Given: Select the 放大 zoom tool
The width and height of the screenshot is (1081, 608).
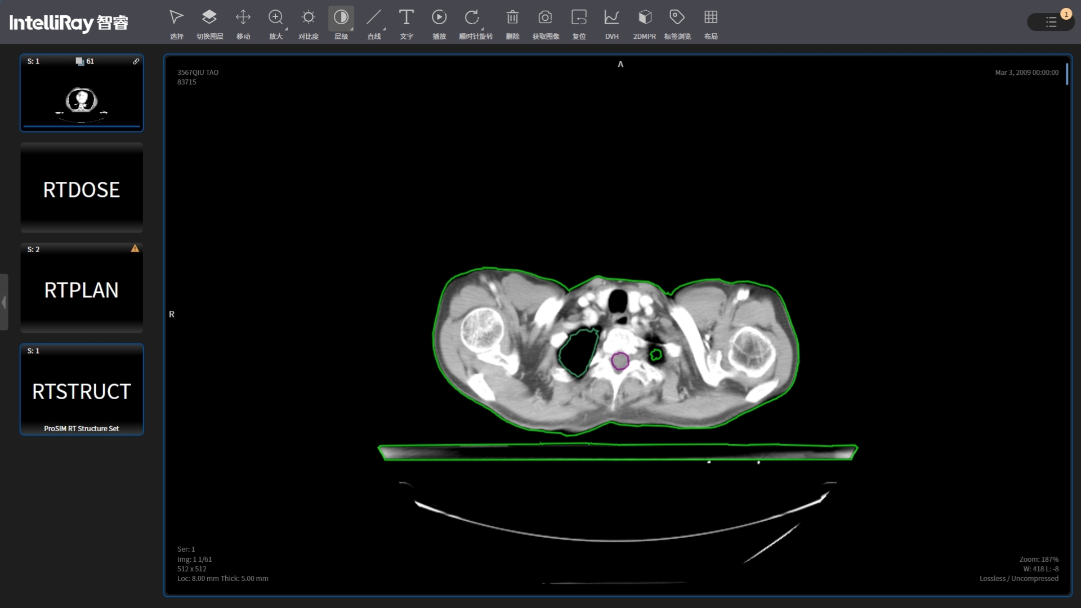Looking at the screenshot, I should [275, 24].
